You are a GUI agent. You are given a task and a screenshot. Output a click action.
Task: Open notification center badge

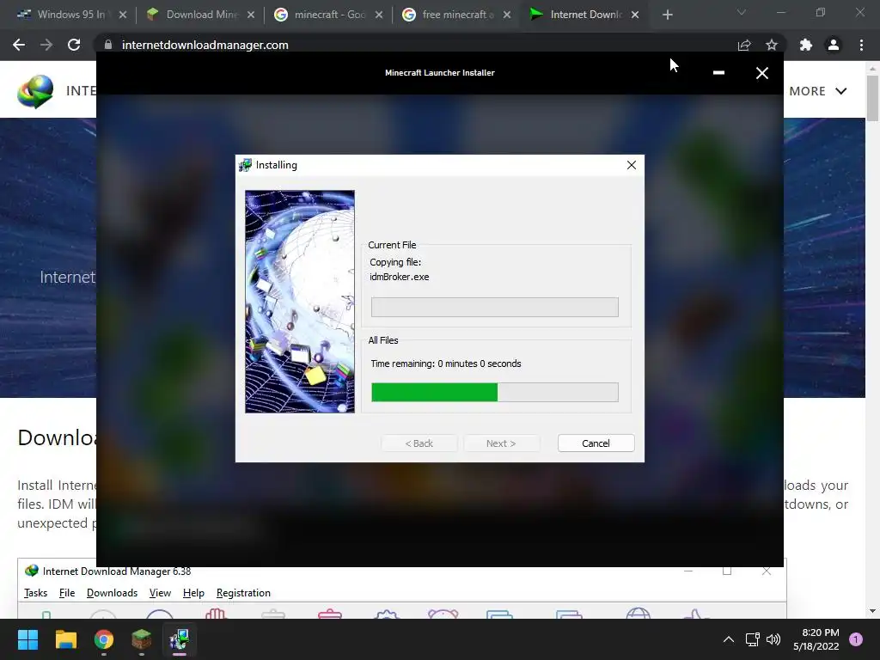click(856, 639)
